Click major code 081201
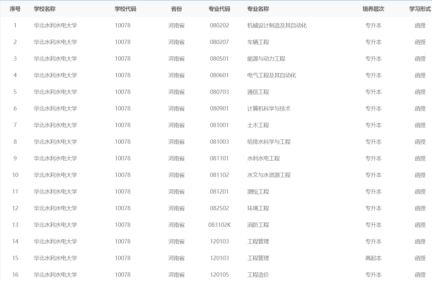 (x=219, y=192)
